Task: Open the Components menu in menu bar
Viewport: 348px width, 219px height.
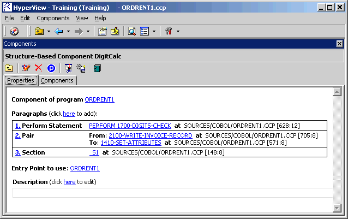Action: (x=53, y=18)
